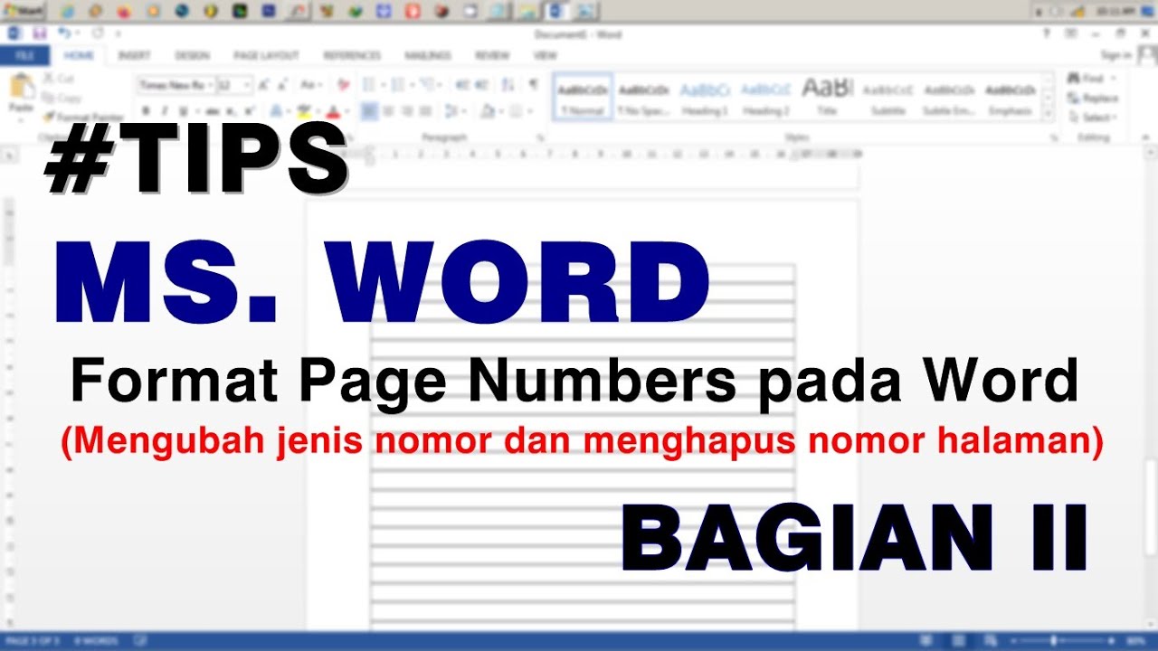Center align the paragraph
The width and height of the screenshot is (1158, 651).
388,111
